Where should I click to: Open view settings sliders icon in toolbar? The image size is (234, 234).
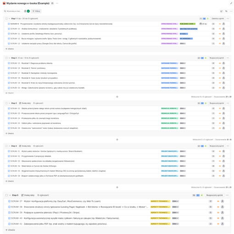(226, 11)
